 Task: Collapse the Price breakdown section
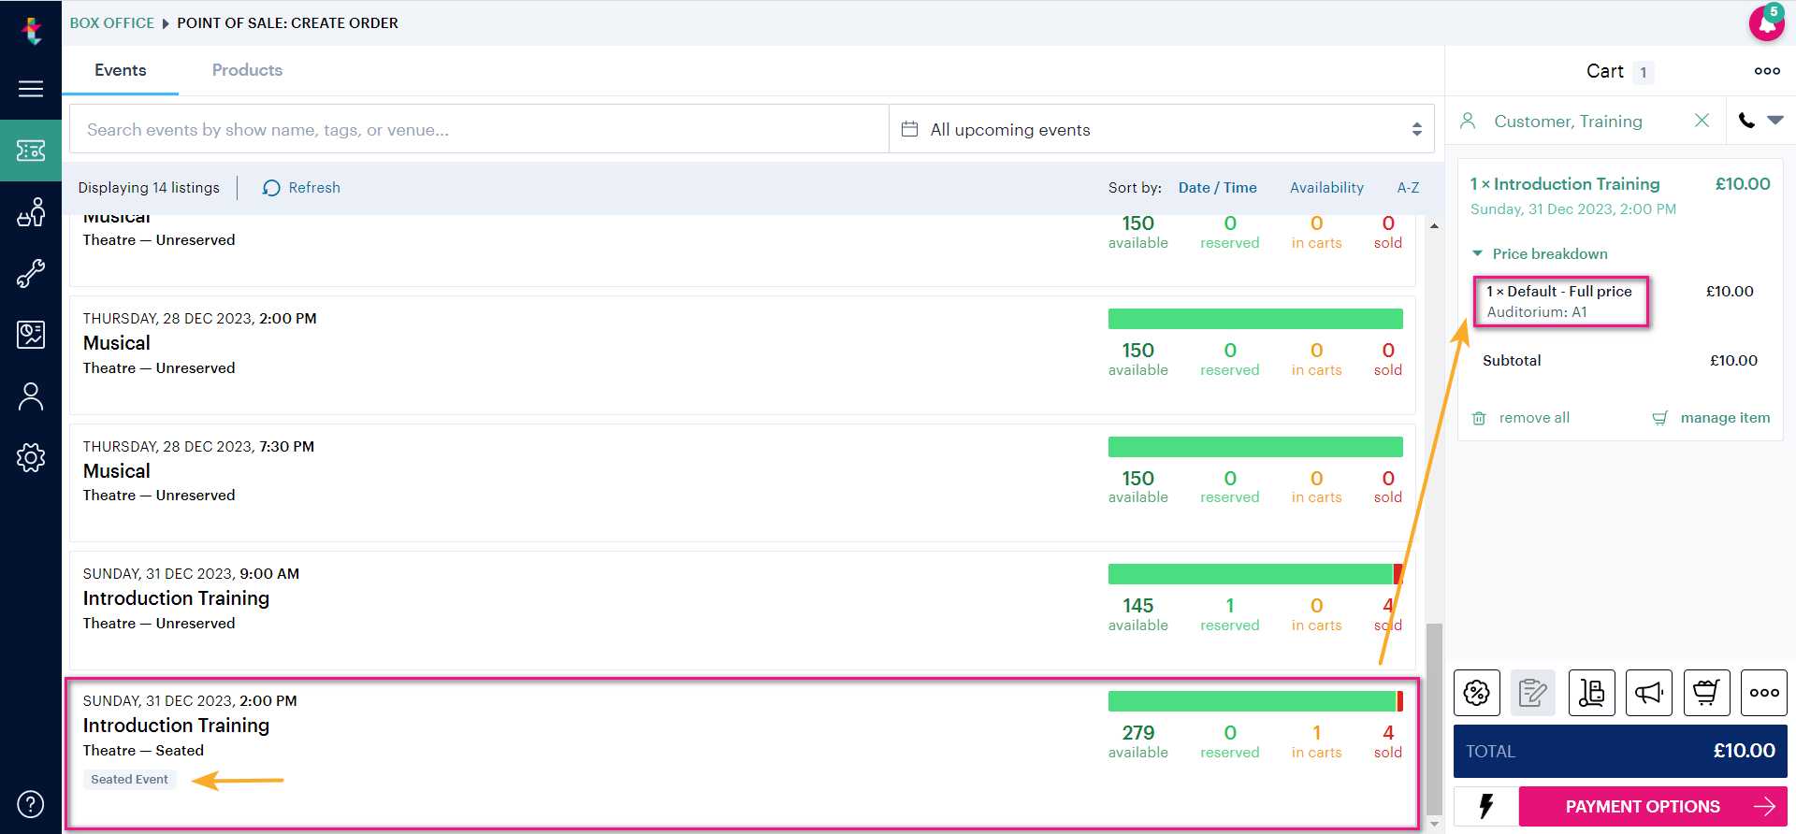pos(1540,254)
